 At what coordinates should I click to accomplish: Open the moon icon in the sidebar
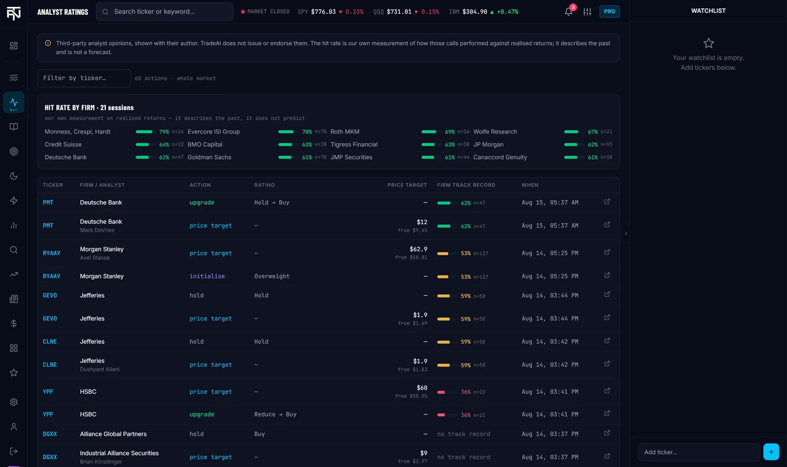14,176
